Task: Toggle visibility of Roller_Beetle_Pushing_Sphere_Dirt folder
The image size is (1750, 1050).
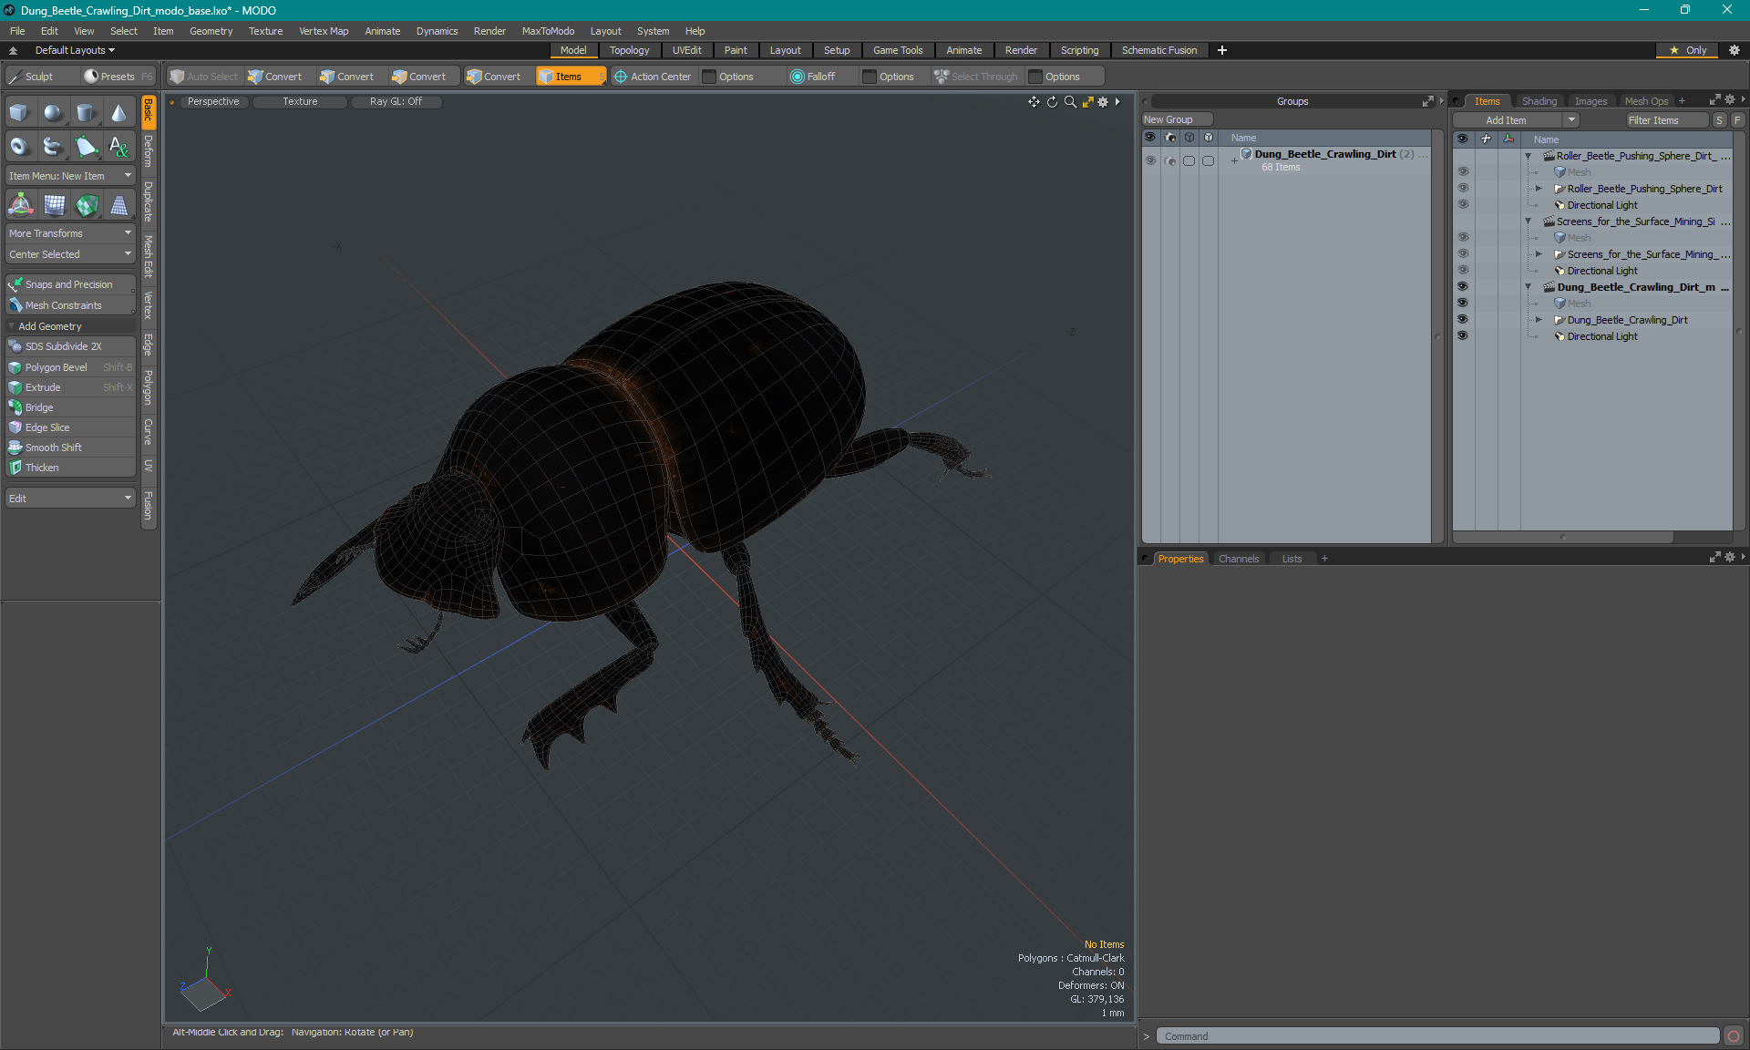Action: (x=1462, y=189)
